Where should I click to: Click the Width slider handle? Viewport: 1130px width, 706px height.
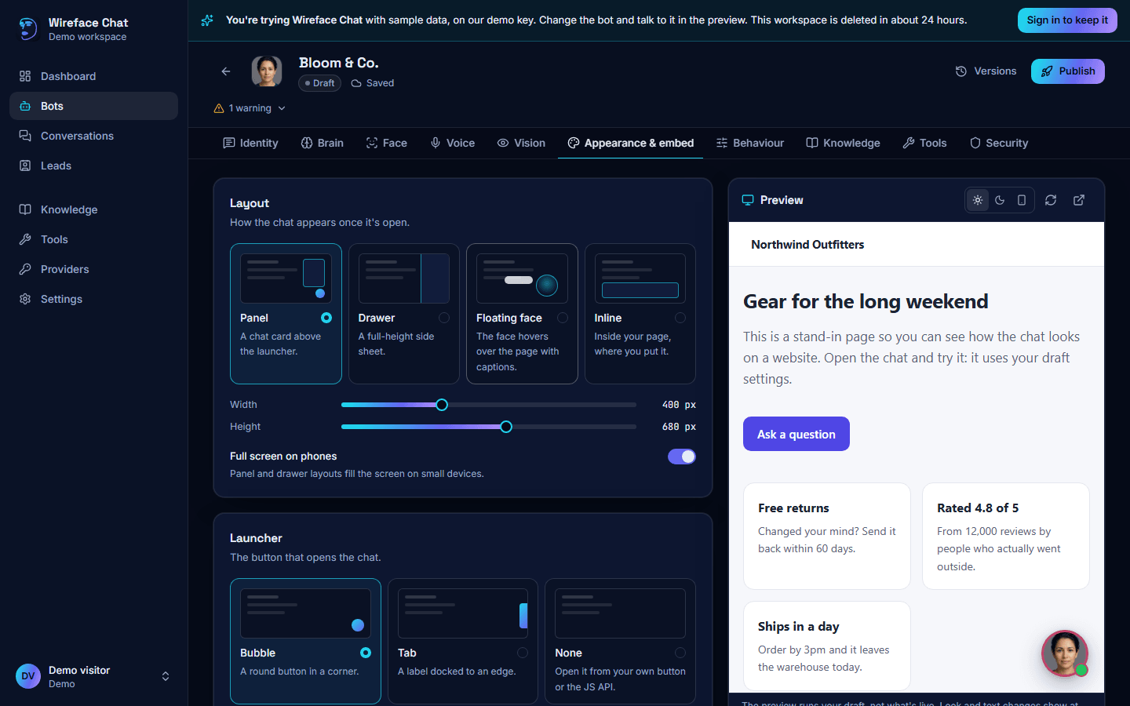[x=442, y=405]
